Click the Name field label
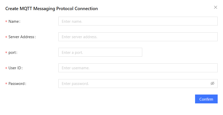 14,21
